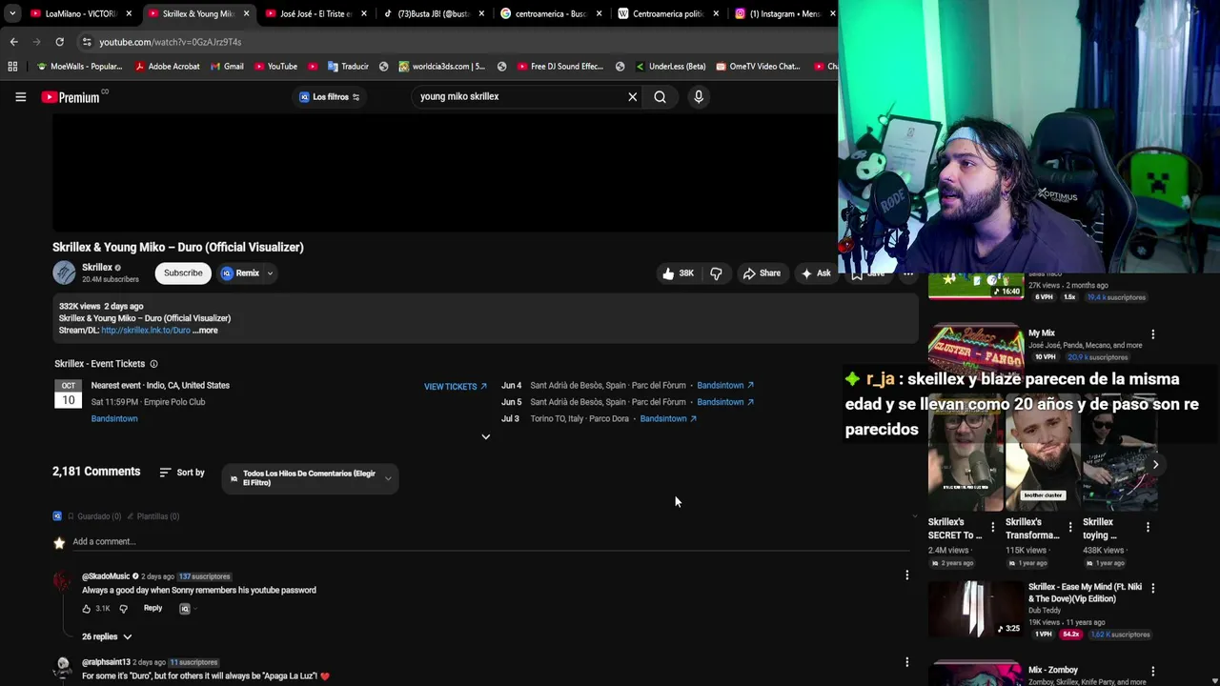Open the Bandsintown link for Jul 3
Screen dimensions: 1220x686
[x=668, y=419]
